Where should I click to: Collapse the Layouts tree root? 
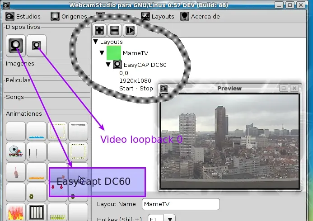pyautogui.click(x=96, y=42)
